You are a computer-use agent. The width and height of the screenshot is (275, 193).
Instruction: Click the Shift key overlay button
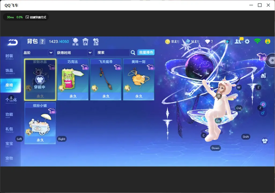click(x=246, y=137)
